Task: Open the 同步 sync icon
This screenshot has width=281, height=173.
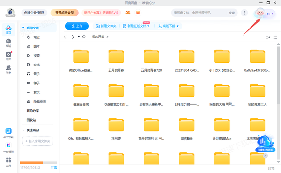Action: point(8,56)
